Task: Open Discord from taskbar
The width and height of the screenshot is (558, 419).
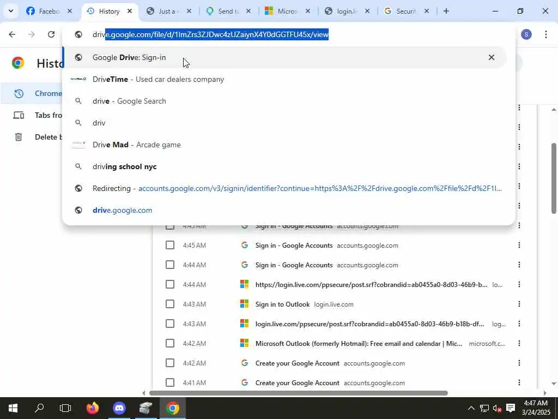Action: [119, 408]
